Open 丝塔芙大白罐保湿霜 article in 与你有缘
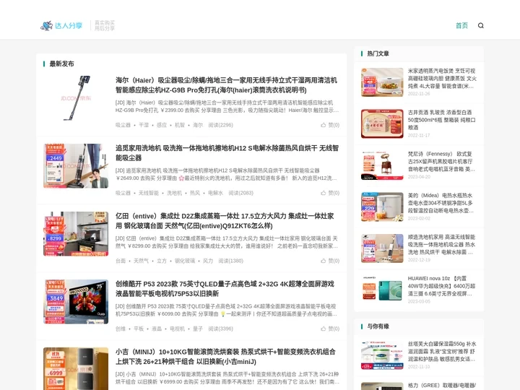Image resolution: width=520 pixels, height=390 pixels. click(442, 351)
